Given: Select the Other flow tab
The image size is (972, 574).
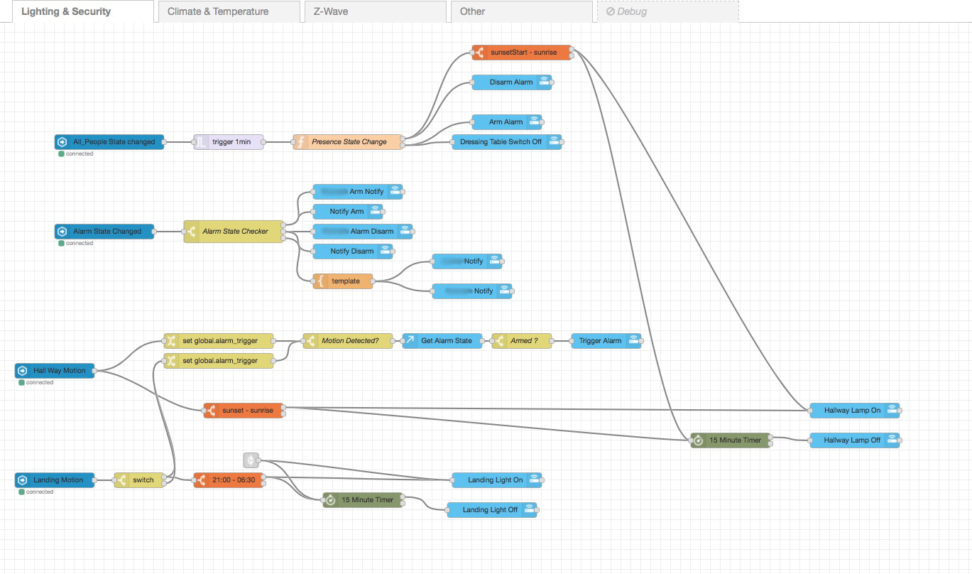Looking at the screenshot, I should 521,11.
